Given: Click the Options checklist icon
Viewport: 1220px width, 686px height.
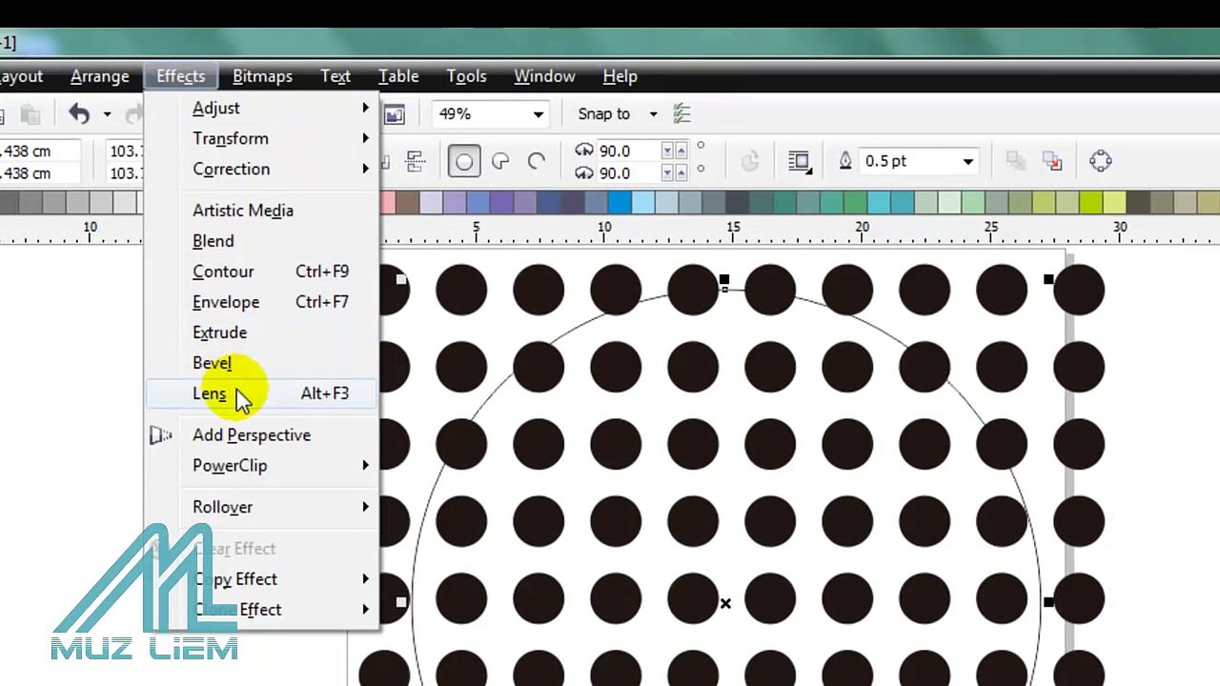Looking at the screenshot, I should [x=681, y=114].
